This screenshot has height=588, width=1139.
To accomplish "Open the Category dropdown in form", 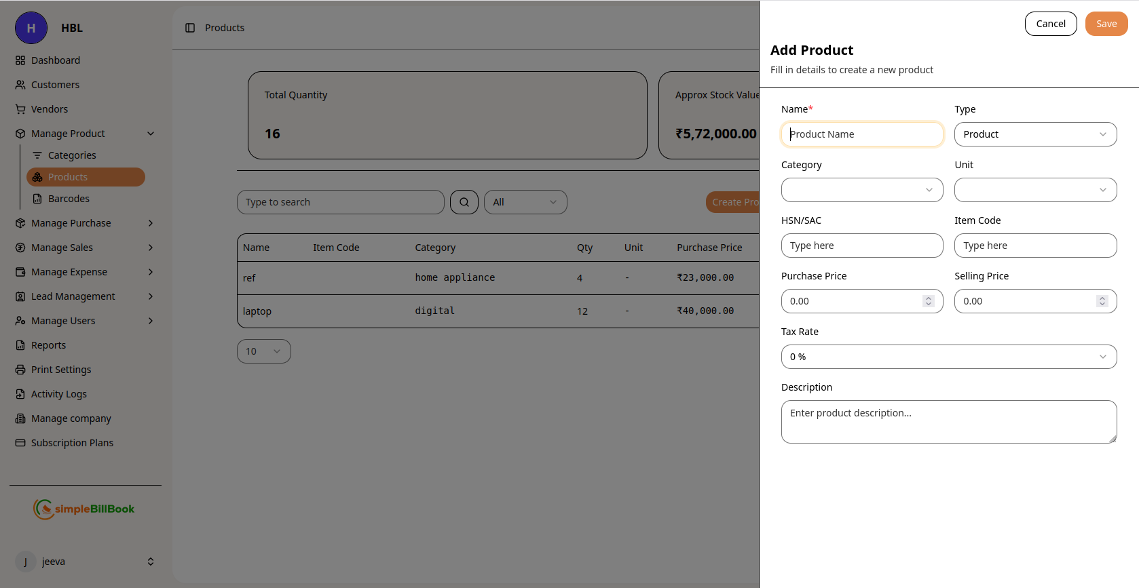I will click(x=861, y=190).
